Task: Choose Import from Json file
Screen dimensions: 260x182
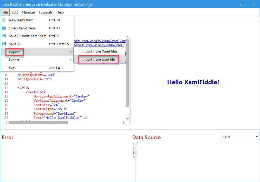Action: (99, 59)
